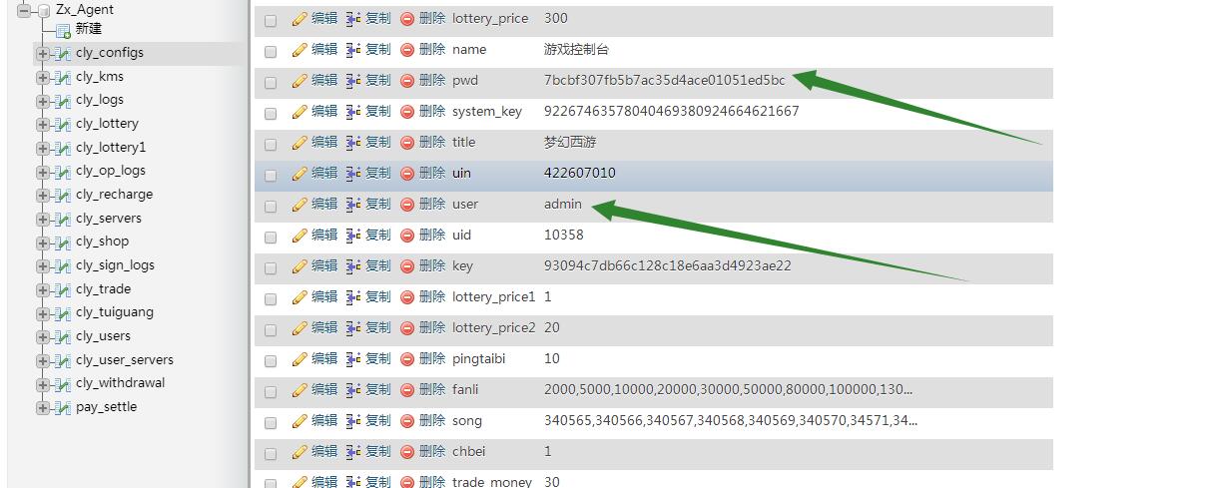The width and height of the screenshot is (1217, 488).
Task: Collapse the Zx_Agent database tree node
Action: (x=24, y=10)
